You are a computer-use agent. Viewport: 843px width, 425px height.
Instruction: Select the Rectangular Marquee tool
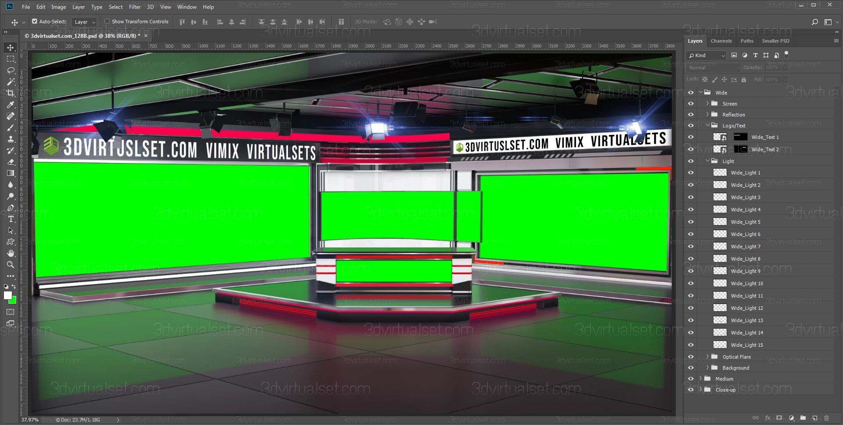[x=11, y=59]
